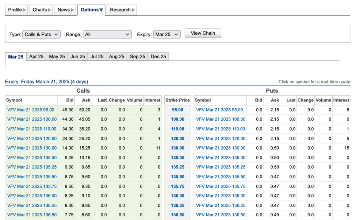Open put symbol VFV Mar 21 2025 100.00

pyautogui.click(x=221, y=119)
